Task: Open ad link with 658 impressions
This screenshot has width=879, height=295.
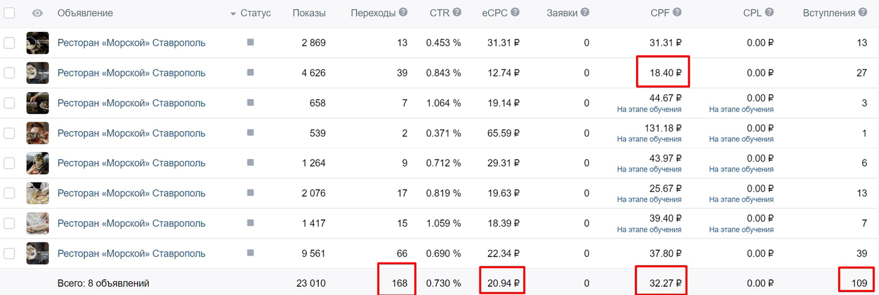Action: [x=131, y=103]
